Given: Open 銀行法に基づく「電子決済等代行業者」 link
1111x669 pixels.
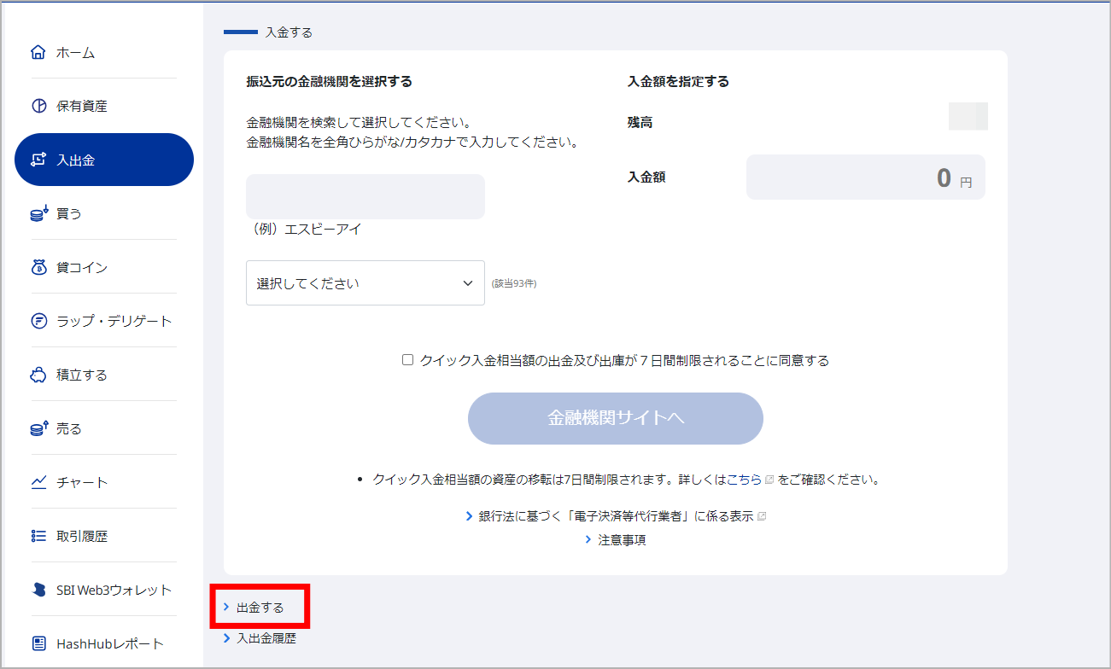Looking at the screenshot, I should pos(616,516).
